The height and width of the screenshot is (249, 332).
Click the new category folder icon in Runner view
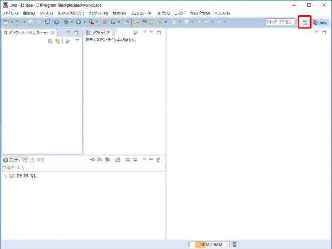117,160
